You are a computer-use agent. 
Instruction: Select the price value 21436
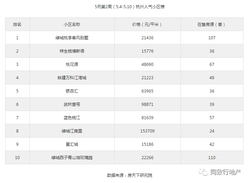click(x=147, y=38)
